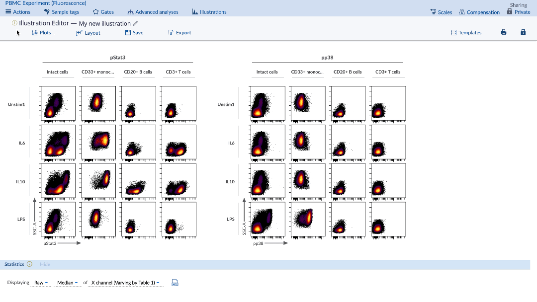Hide the Statistics panel

point(45,264)
